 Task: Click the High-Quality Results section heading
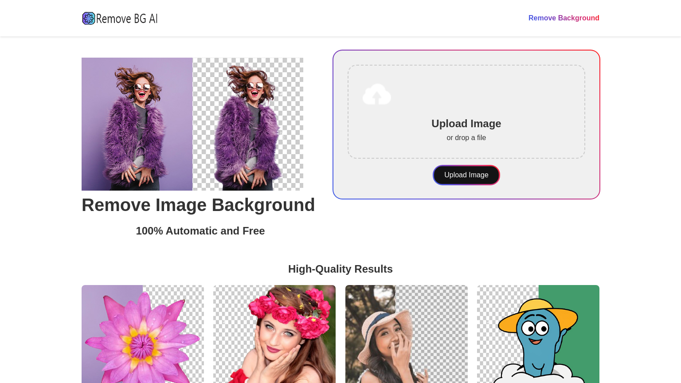click(x=340, y=269)
